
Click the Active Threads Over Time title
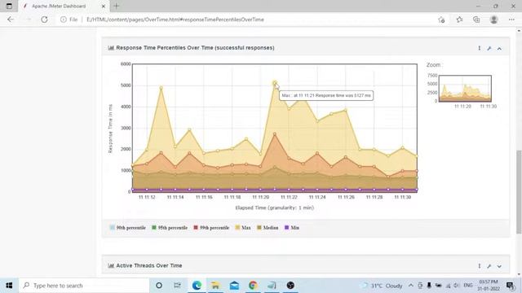[148, 265]
